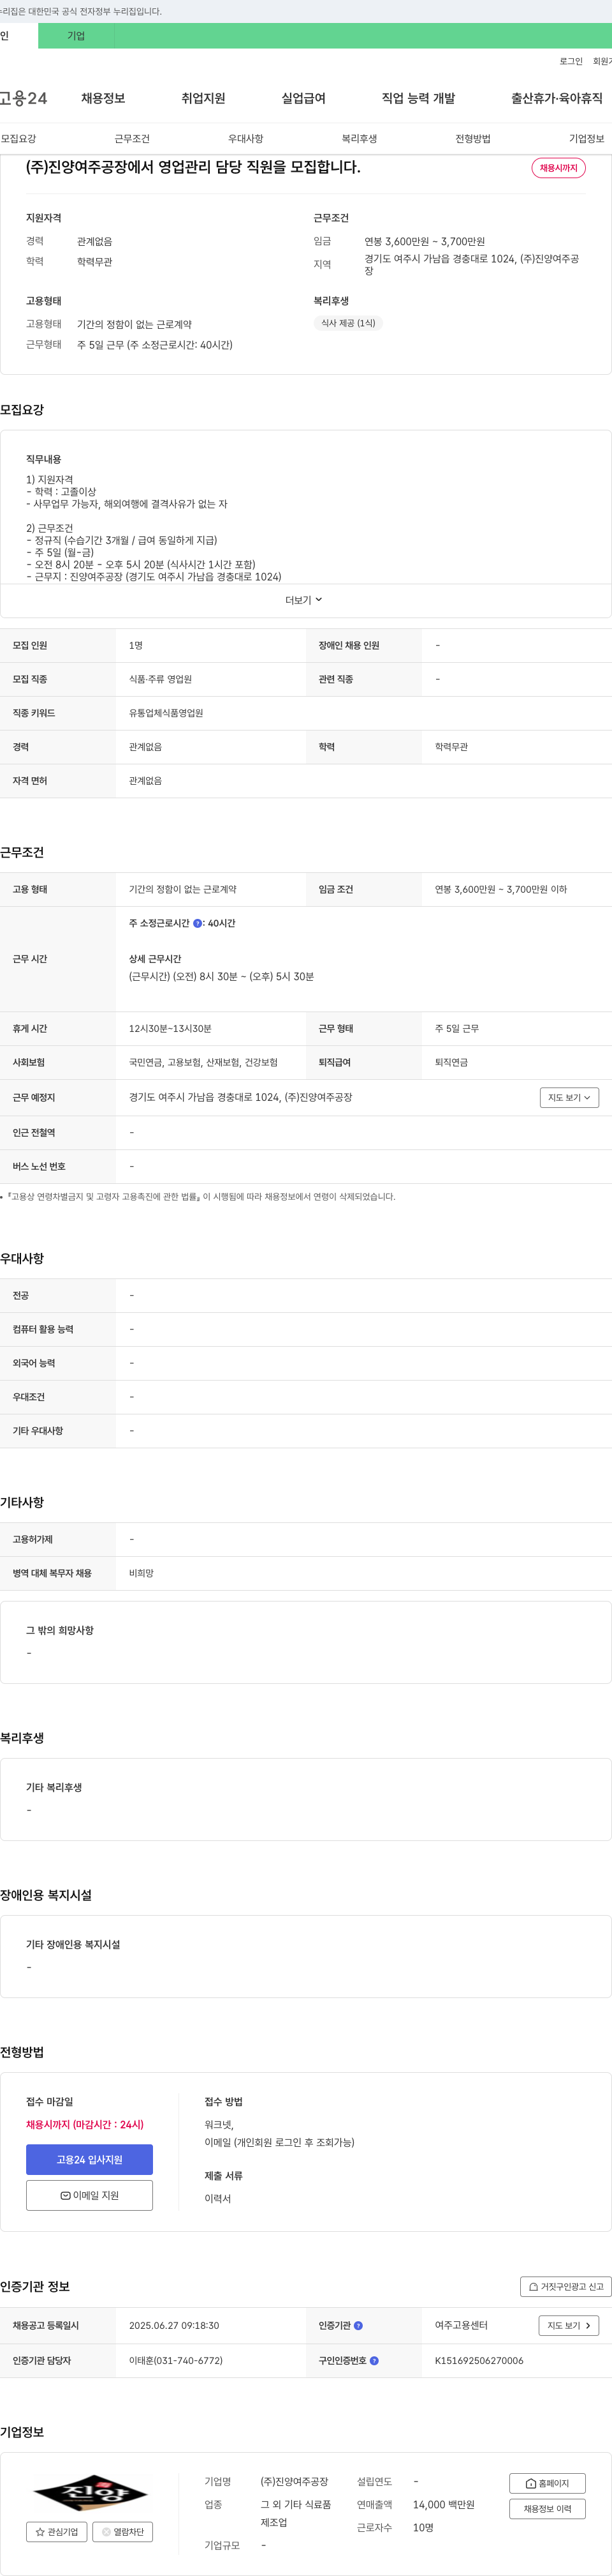The height and width of the screenshot is (2576, 612).
Task: Jump to the 전형방법 section tab
Action: coord(473,139)
